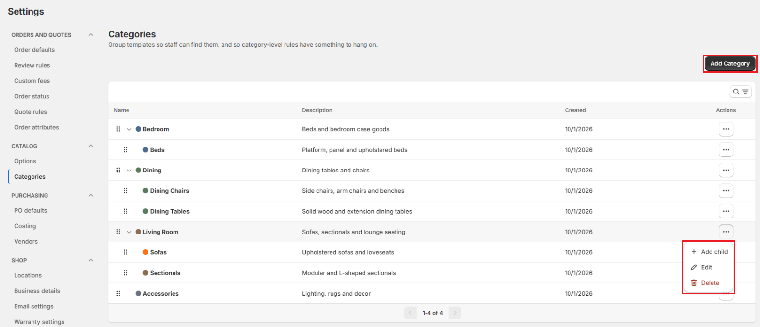Select the Accessories category name
Screen dimensions: 760x327
161,294
